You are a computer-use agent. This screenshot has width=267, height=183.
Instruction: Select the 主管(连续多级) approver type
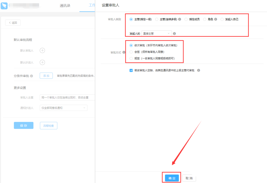point(156,19)
